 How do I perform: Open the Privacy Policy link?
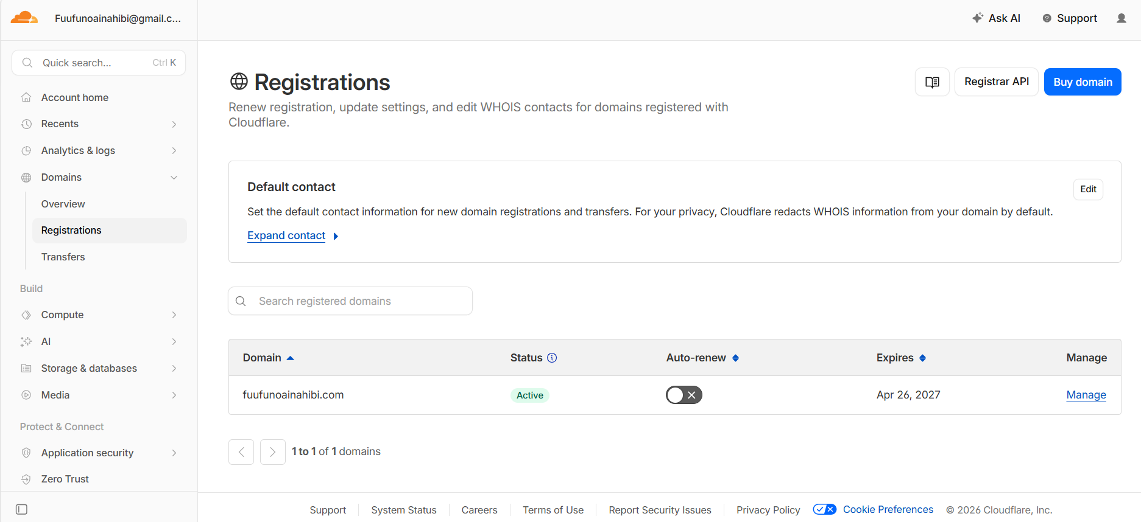point(768,510)
